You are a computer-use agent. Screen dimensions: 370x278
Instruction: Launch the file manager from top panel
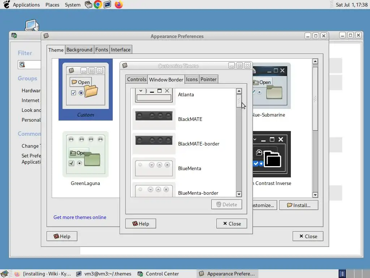pyautogui.click(x=89, y=4)
